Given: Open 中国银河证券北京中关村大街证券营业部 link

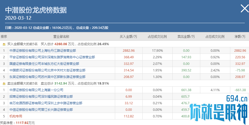Looking at the screenshot, I should click(47, 70).
